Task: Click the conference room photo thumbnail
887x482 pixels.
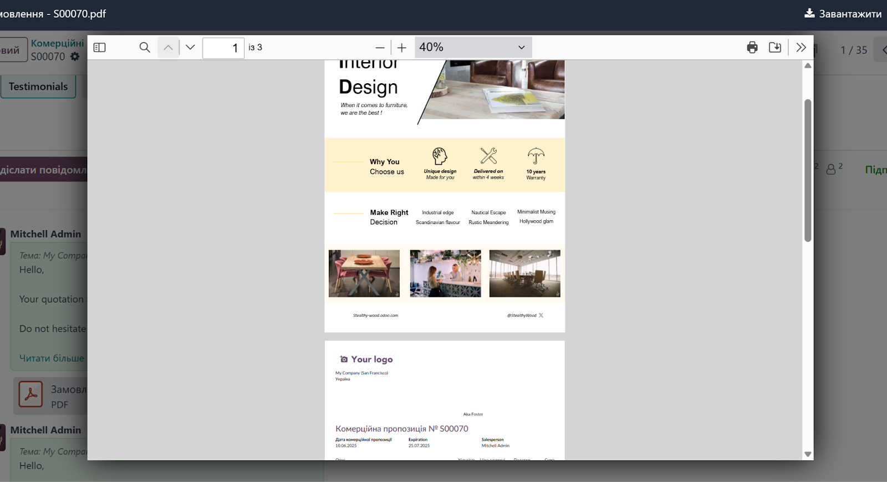Action: point(525,273)
